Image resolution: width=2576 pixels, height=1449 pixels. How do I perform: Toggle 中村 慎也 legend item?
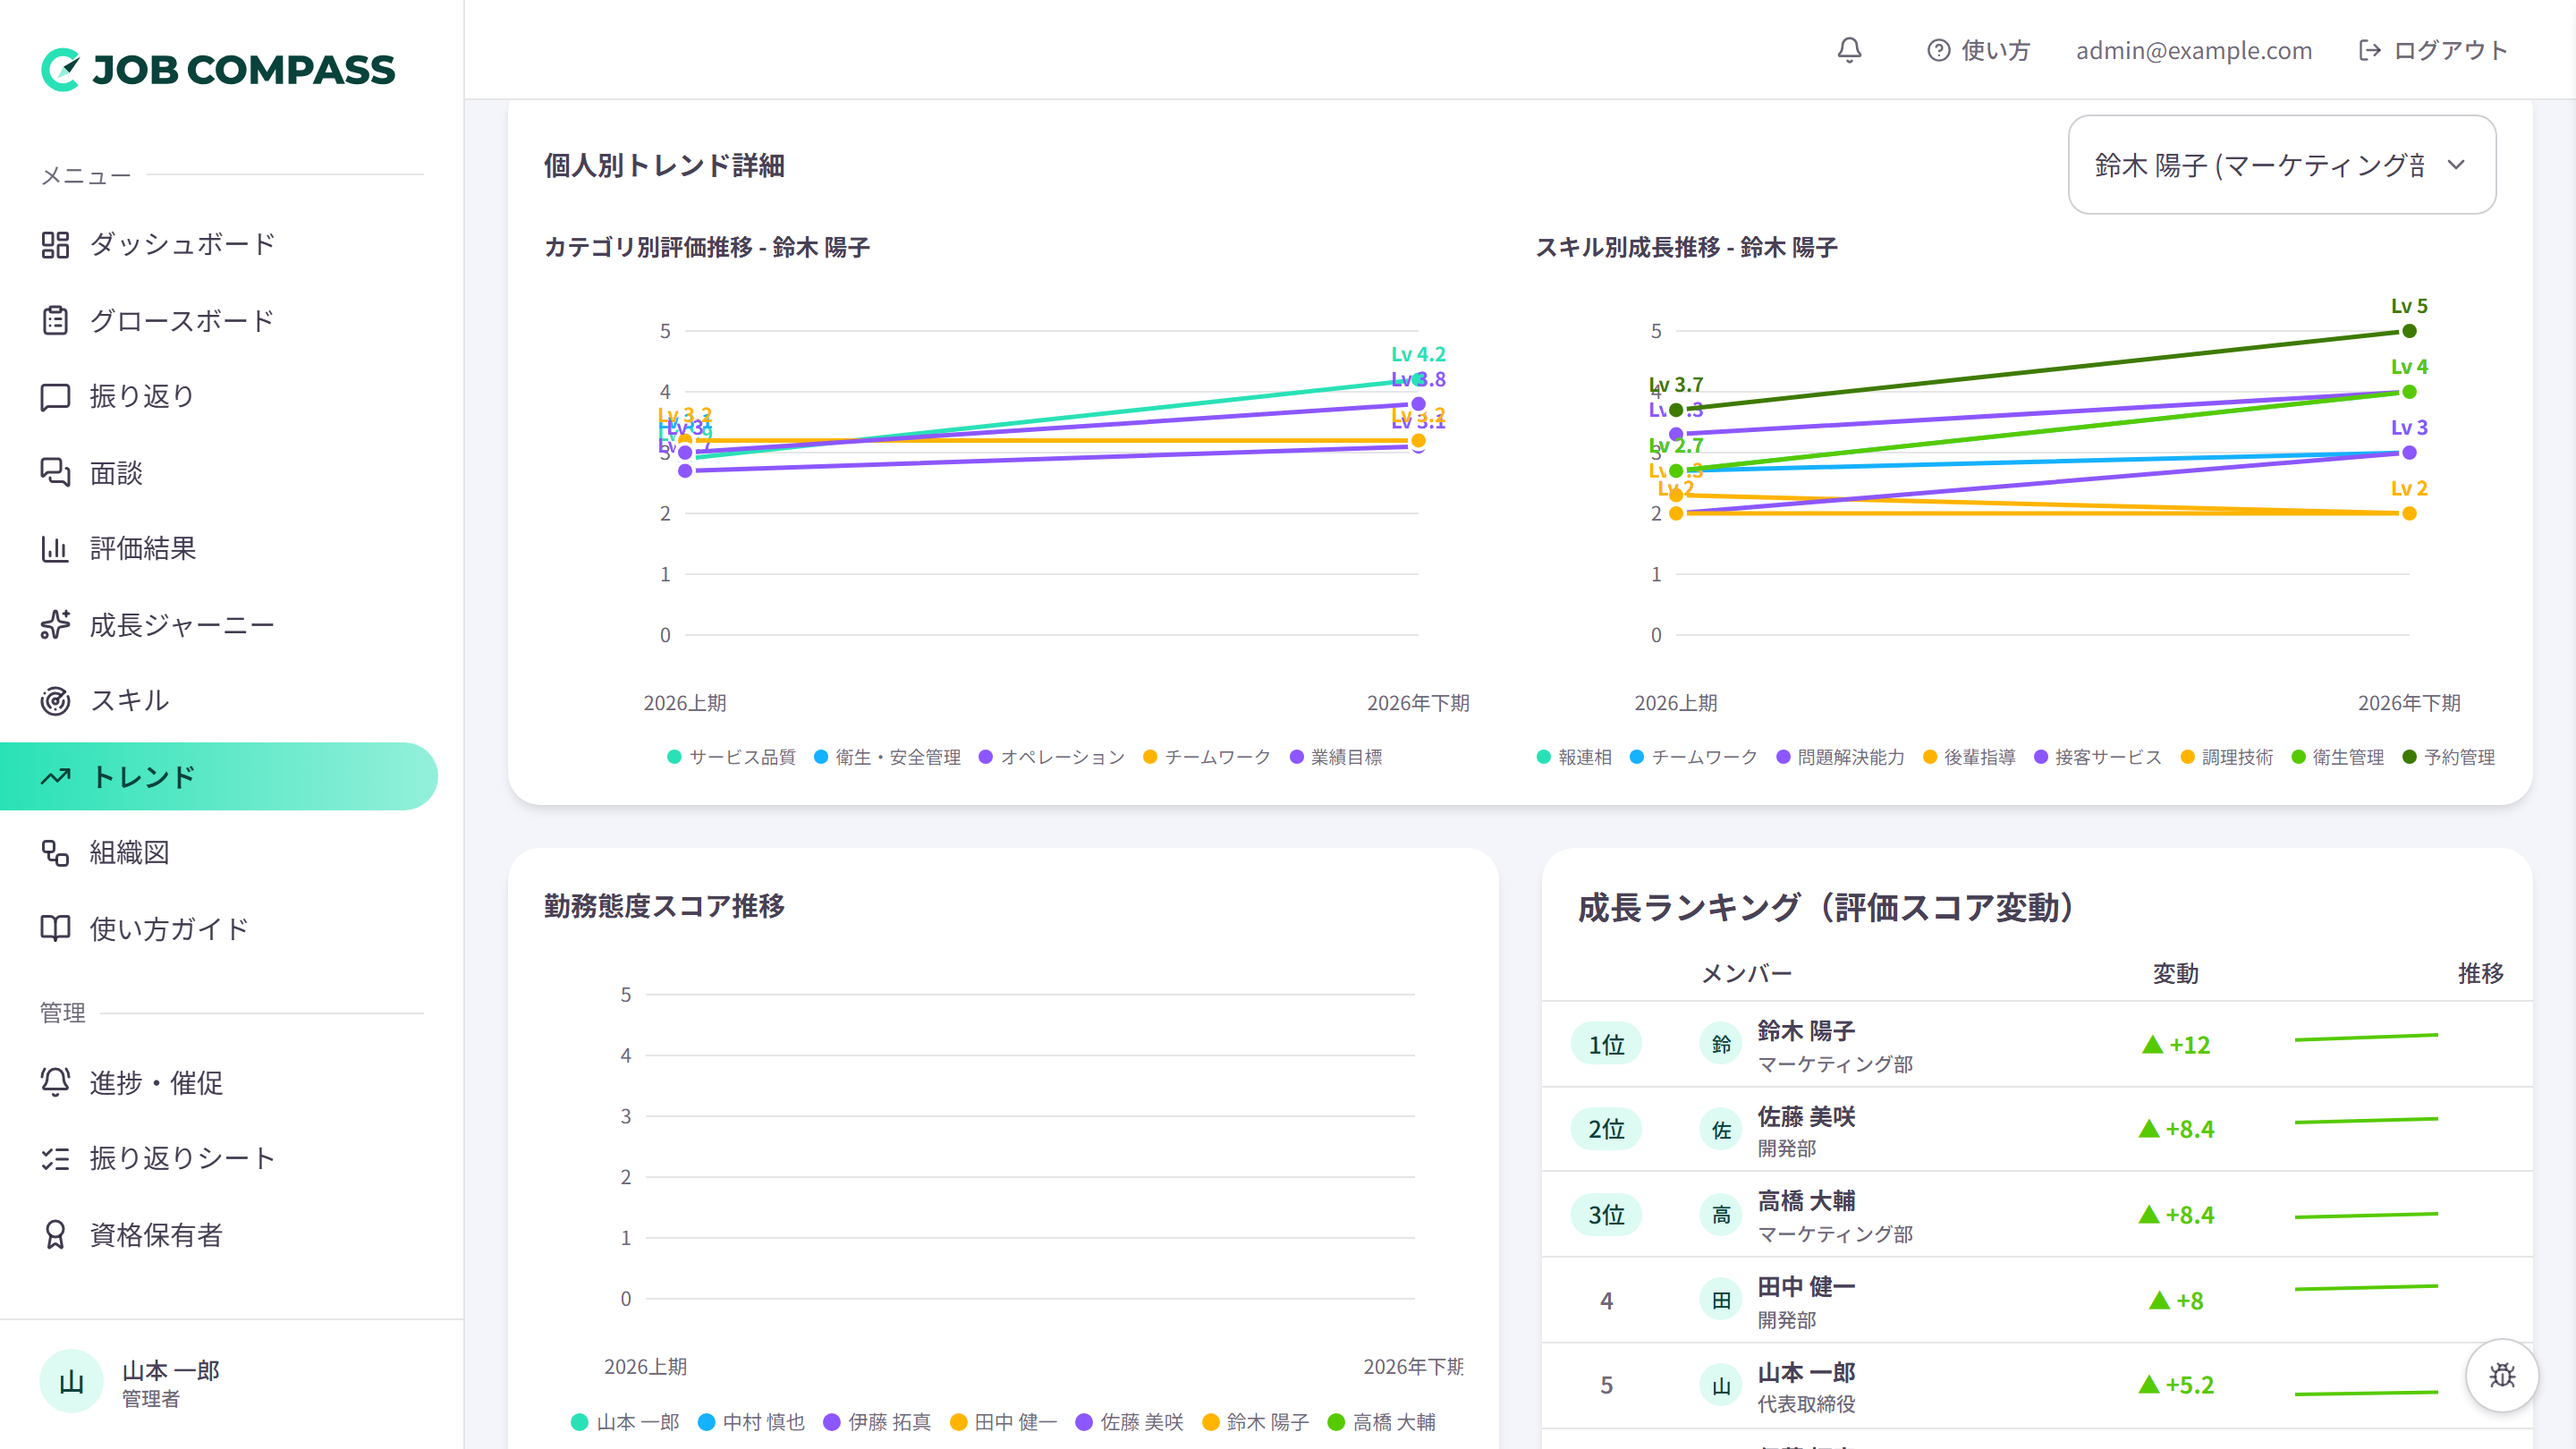coord(751,1422)
